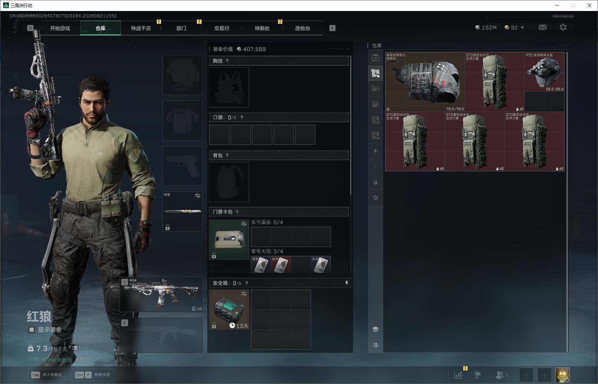The height and width of the screenshot is (384, 598).
Task: Click the 门禁卡包 help question mark
Action: tap(237, 212)
